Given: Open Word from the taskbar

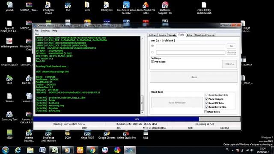Looking at the screenshot, I should point(42,150).
